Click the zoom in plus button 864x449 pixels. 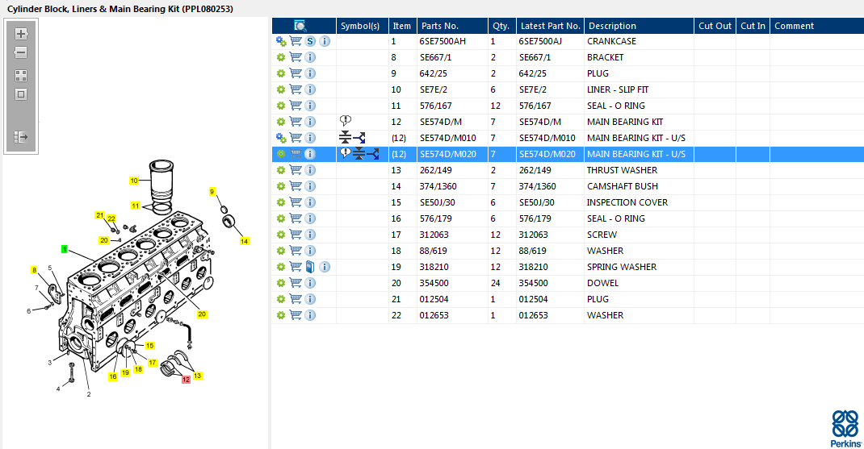[x=21, y=34]
